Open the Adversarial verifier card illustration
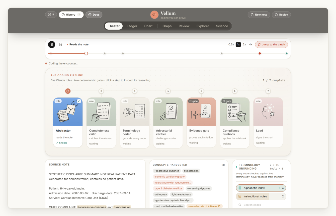The width and height of the screenshot is (336, 216). point(168,112)
